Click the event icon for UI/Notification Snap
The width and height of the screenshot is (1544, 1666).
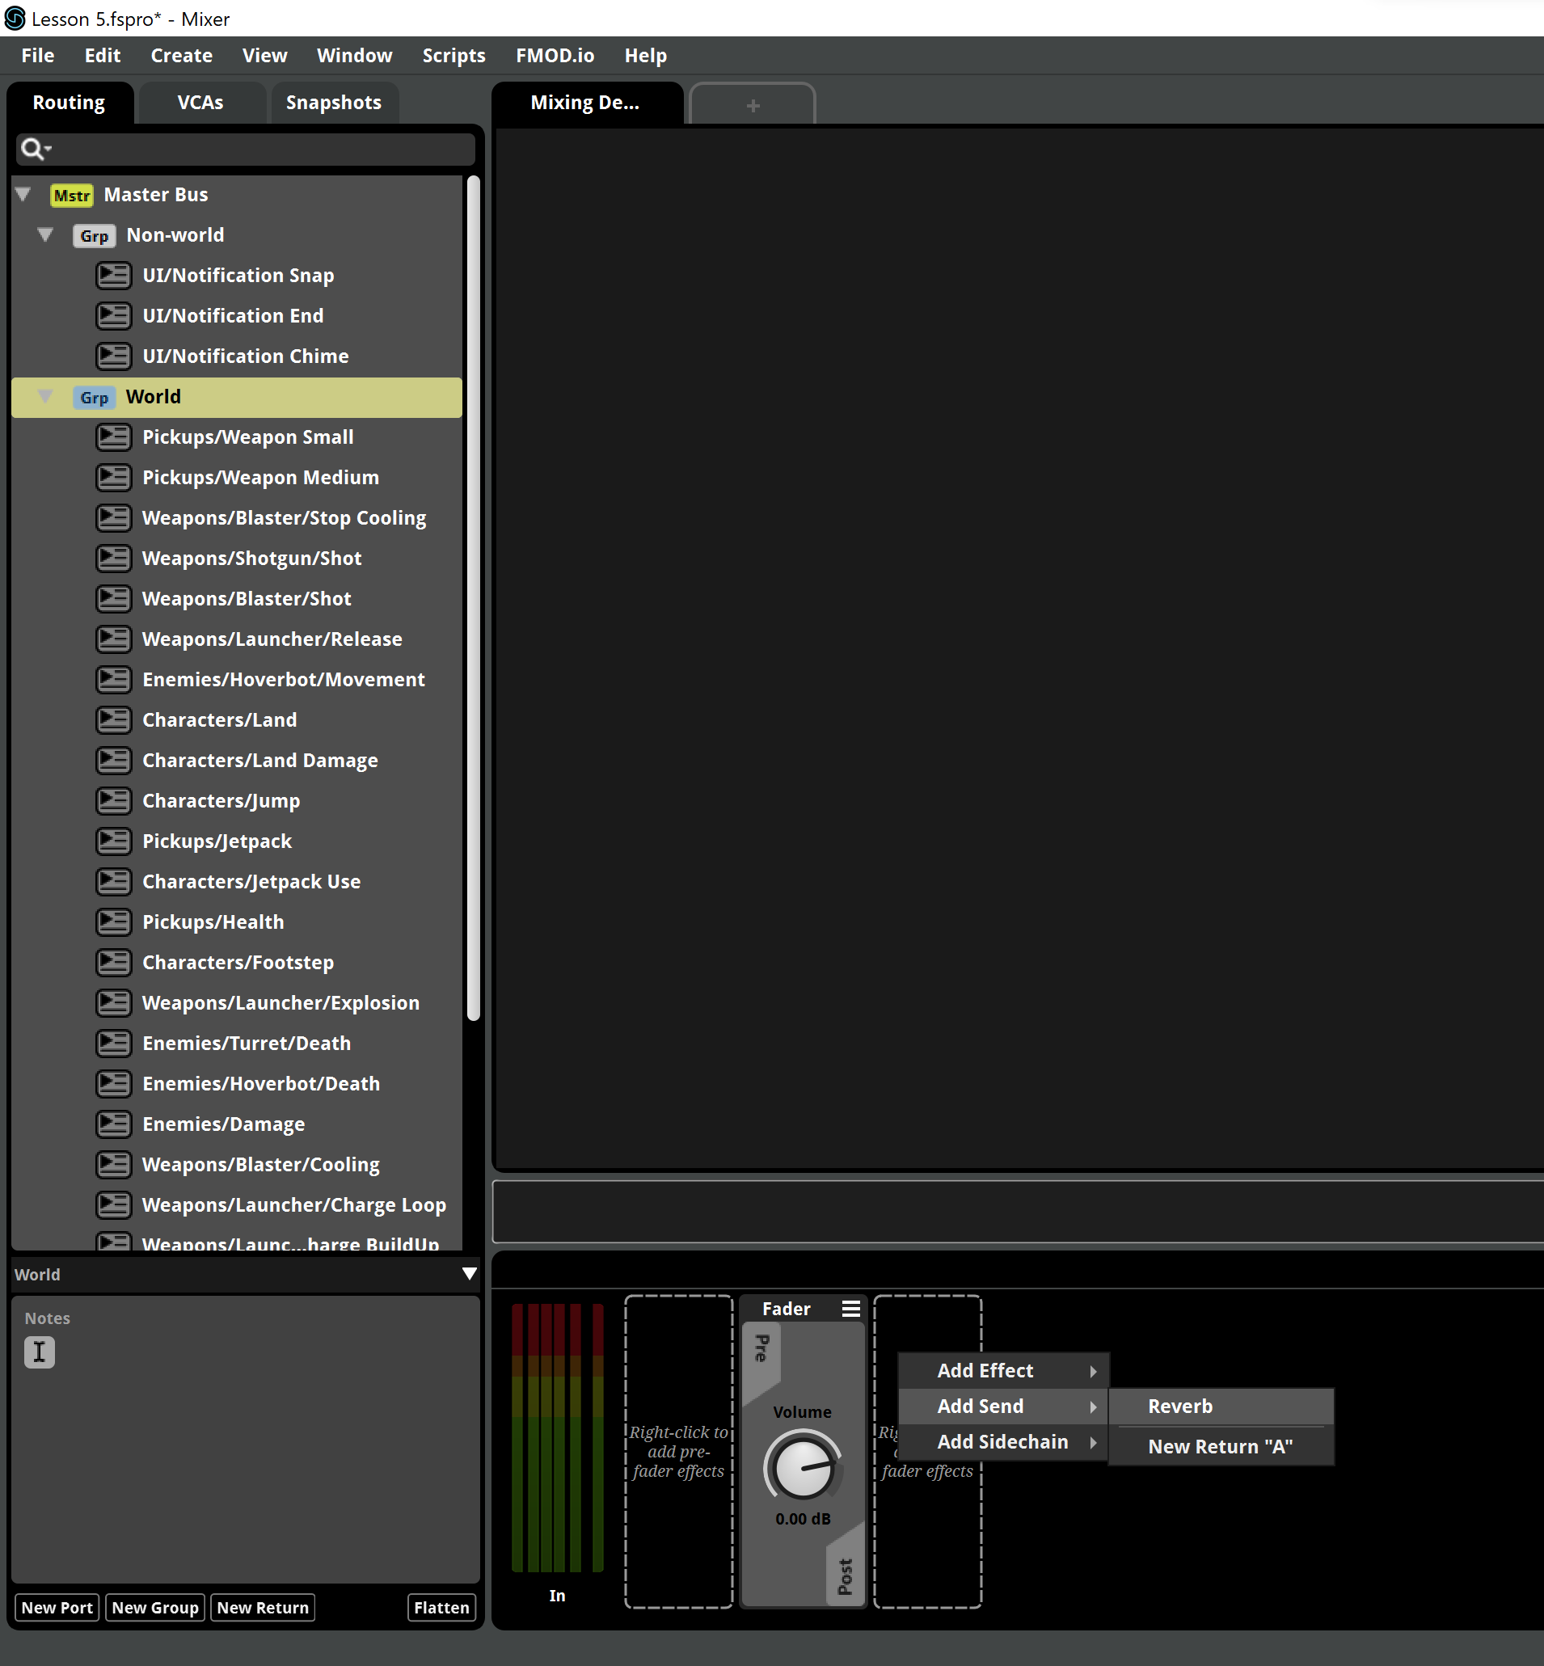click(x=113, y=276)
